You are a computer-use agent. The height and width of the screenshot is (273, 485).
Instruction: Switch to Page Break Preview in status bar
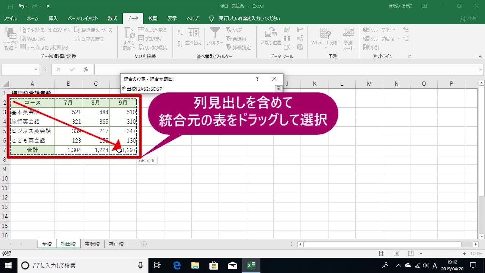point(410,254)
